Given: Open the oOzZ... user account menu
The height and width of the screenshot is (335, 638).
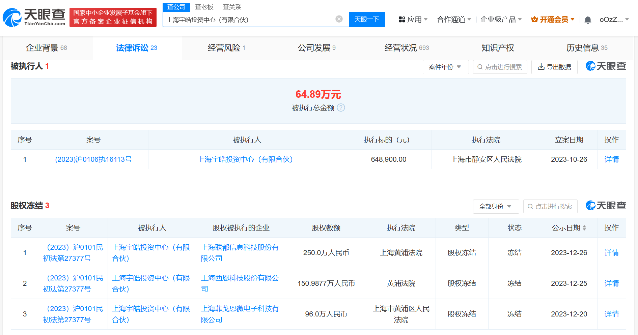Looking at the screenshot, I should pyautogui.click(x=614, y=20).
